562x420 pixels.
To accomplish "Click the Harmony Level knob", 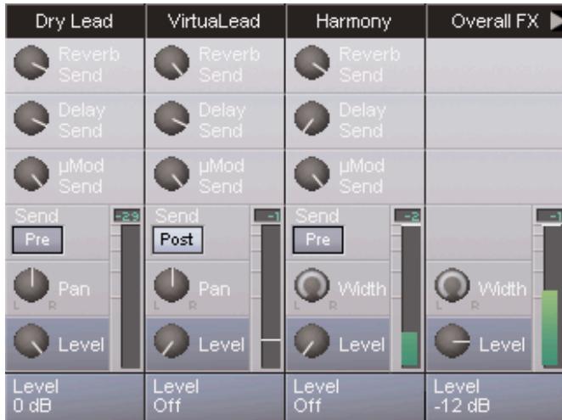I will (x=312, y=341).
